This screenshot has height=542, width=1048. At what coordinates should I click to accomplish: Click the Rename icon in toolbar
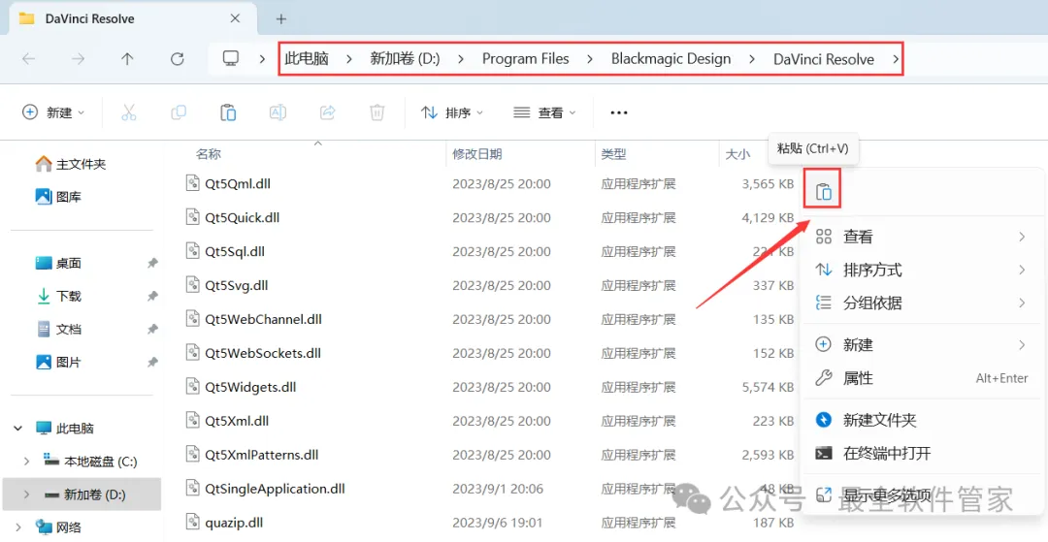(x=278, y=112)
